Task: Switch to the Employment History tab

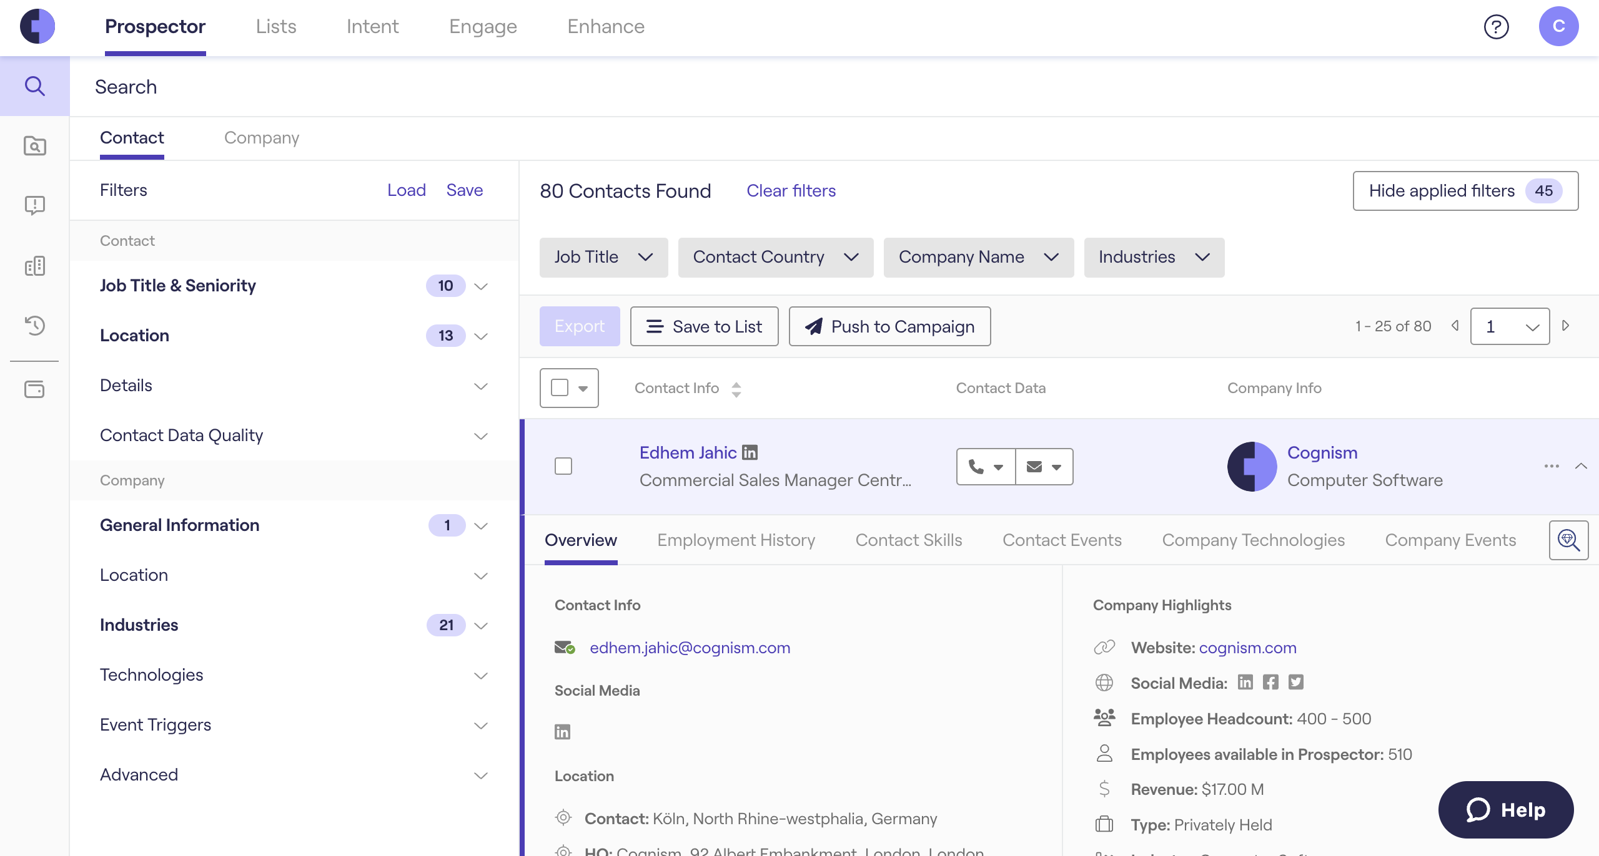Action: [736, 539]
